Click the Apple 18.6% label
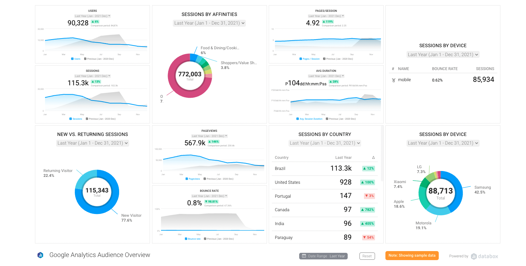This screenshot has height=266, width=526. pyautogui.click(x=399, y=204)
